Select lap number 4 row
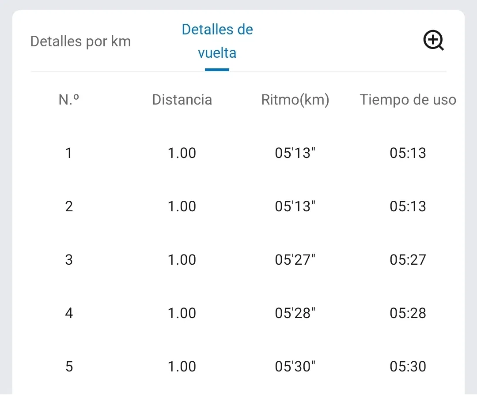This screenshot has height=401, width=477. click(x=69, y=313)
